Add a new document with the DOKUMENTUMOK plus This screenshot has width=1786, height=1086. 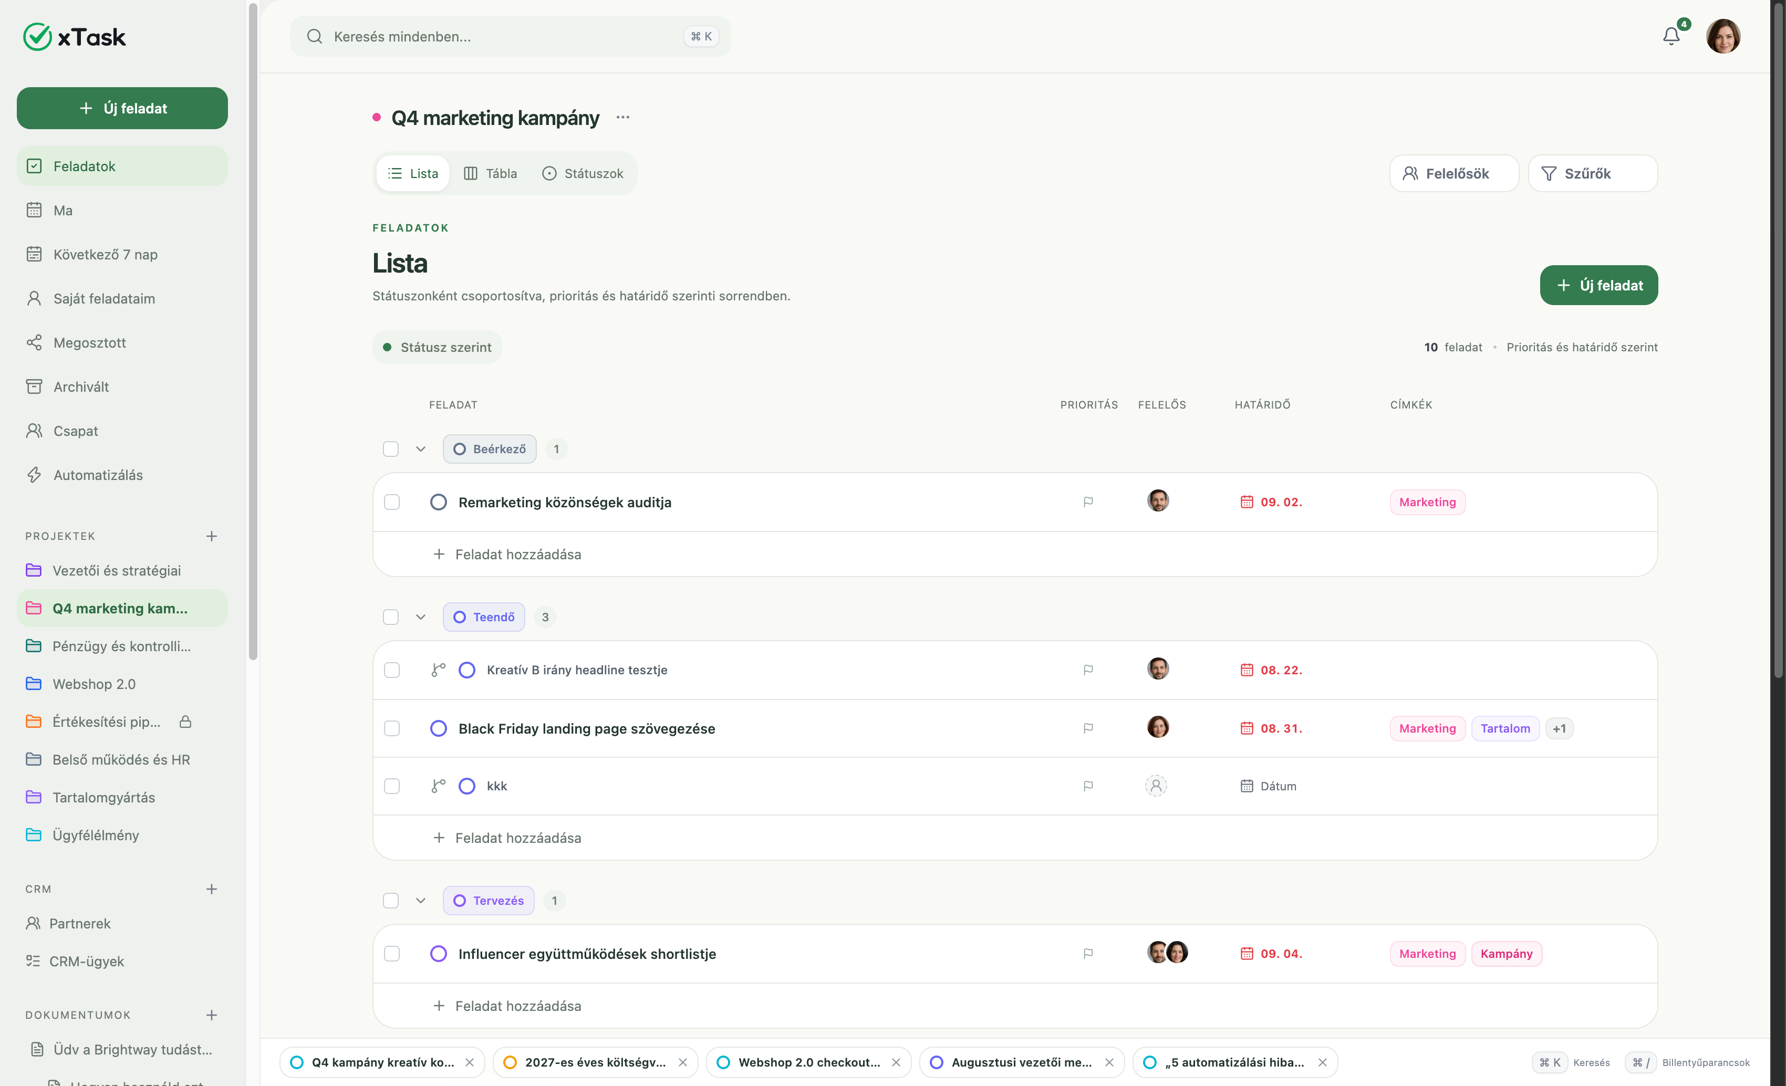click(212, 1015)
